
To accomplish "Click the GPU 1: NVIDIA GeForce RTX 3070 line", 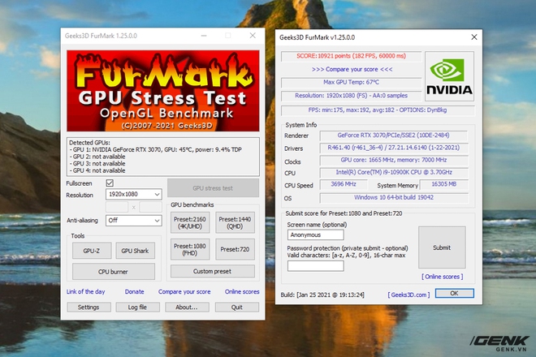I will coord(156,149).
